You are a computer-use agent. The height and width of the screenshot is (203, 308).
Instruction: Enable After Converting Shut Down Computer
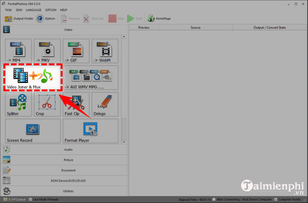214,199
